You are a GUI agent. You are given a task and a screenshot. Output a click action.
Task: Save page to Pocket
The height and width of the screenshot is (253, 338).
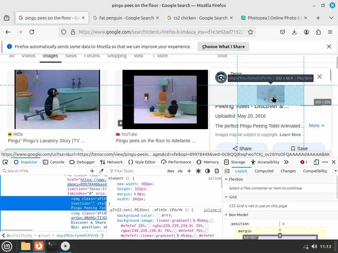tap(283, 32)
